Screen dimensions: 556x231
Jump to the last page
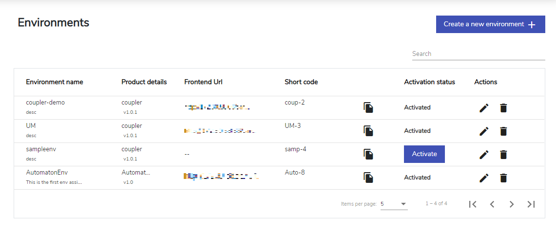pyautogui.click(x=531, y=204)
